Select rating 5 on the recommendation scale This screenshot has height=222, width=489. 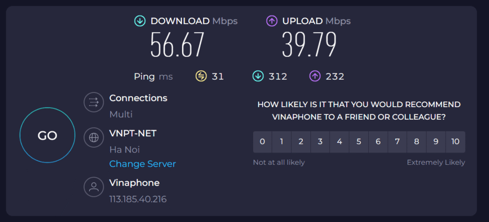[359, 141]
